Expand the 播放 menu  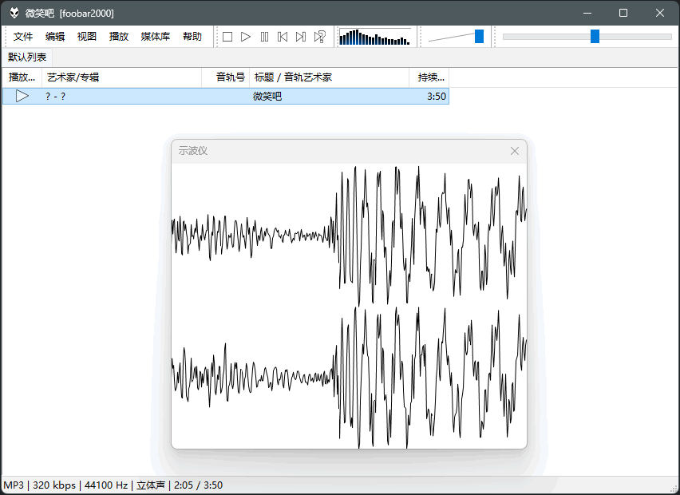click(119, 37)
